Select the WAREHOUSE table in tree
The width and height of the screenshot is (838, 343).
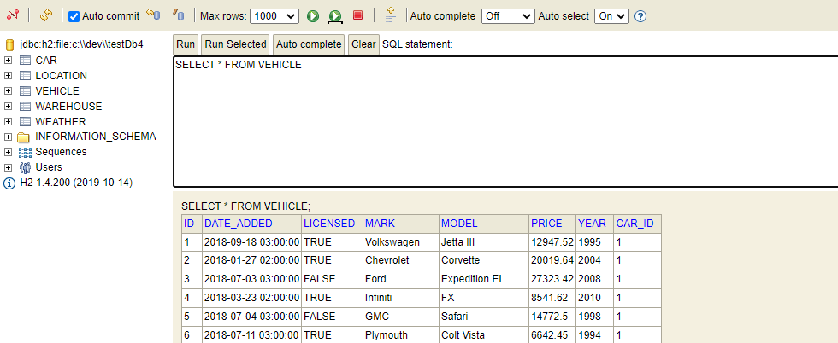(68, 107)
